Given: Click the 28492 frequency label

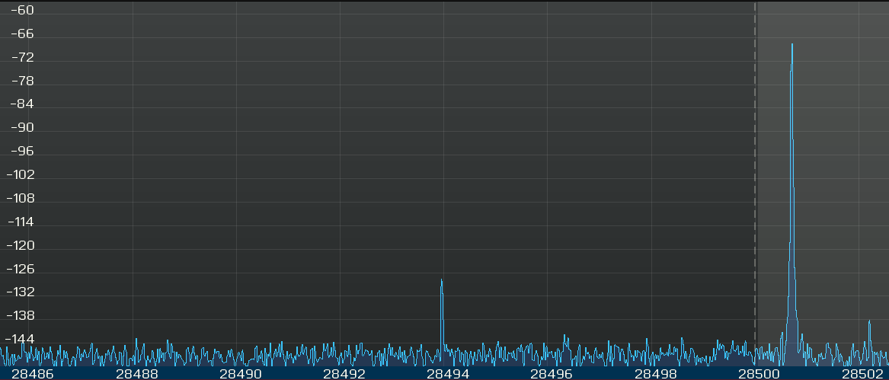Looking at the screenshot, I should 344,374.
